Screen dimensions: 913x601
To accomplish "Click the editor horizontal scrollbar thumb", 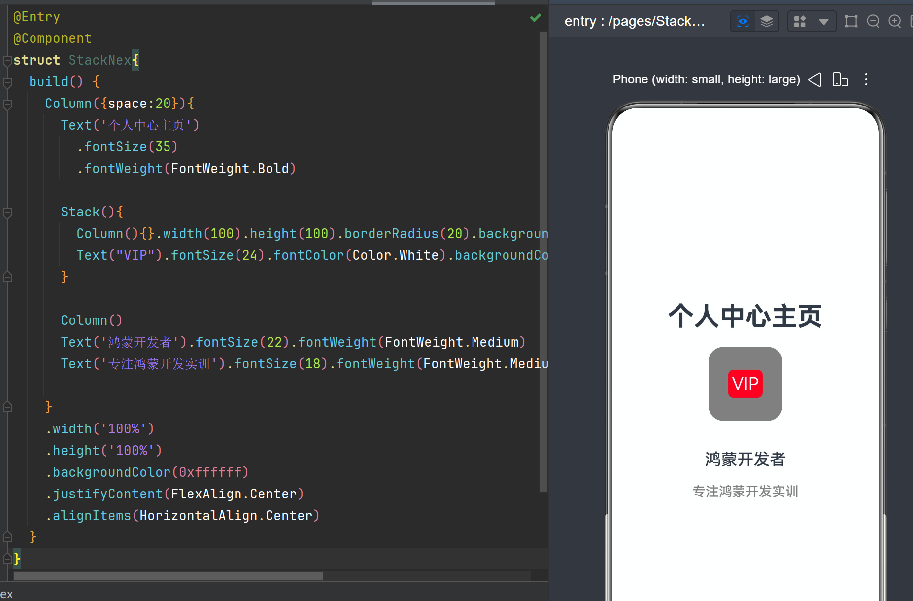I will click(x=169, y=576).
